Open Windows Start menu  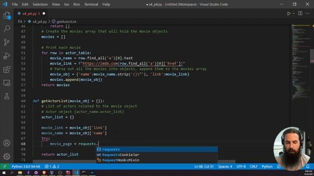click(4, 173)
